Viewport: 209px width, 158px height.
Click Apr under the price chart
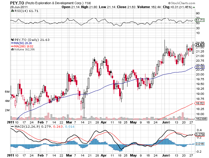104,122
